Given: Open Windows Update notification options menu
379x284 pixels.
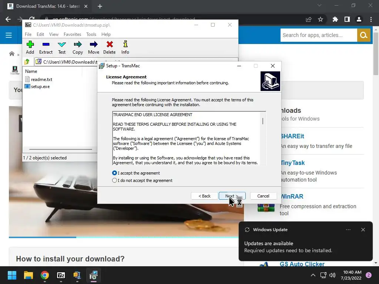Looking at the screenshot, I should [x=348, y=230].
